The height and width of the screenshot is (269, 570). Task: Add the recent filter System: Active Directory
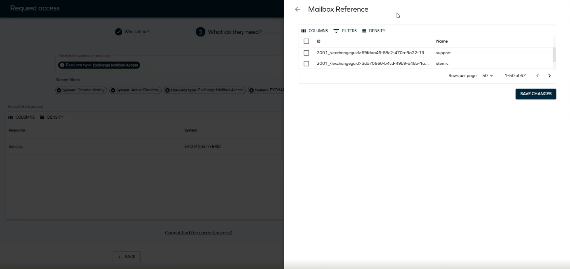[135, 90]
